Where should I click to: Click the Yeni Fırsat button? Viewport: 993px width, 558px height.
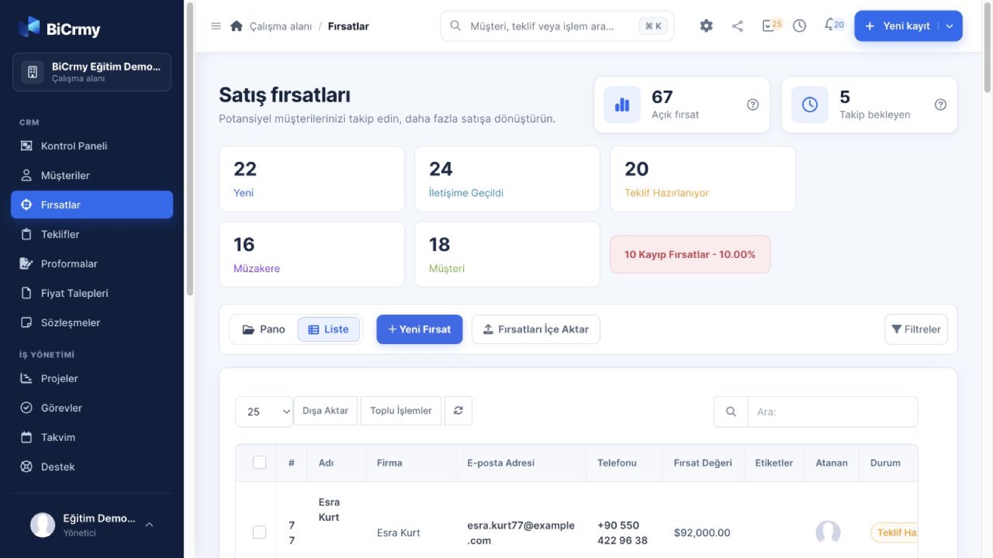pyautogui.click(x=420, y=329)
